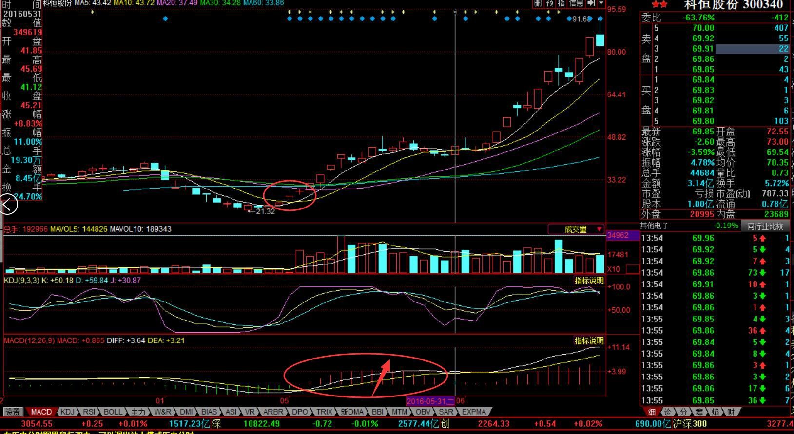
Task: Open the 信息 info button
Action: [x=576, y=3]
